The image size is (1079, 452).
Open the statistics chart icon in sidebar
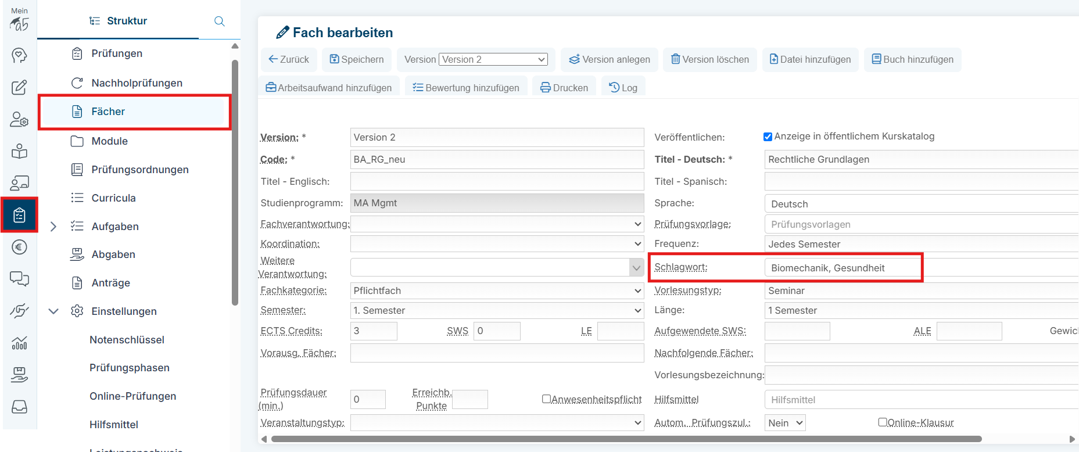pyautogui.click(x=19, y=343)
